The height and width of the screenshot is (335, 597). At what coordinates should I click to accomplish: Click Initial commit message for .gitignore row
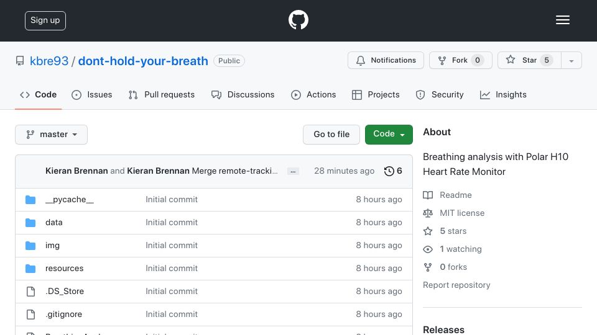pos(172,315)
